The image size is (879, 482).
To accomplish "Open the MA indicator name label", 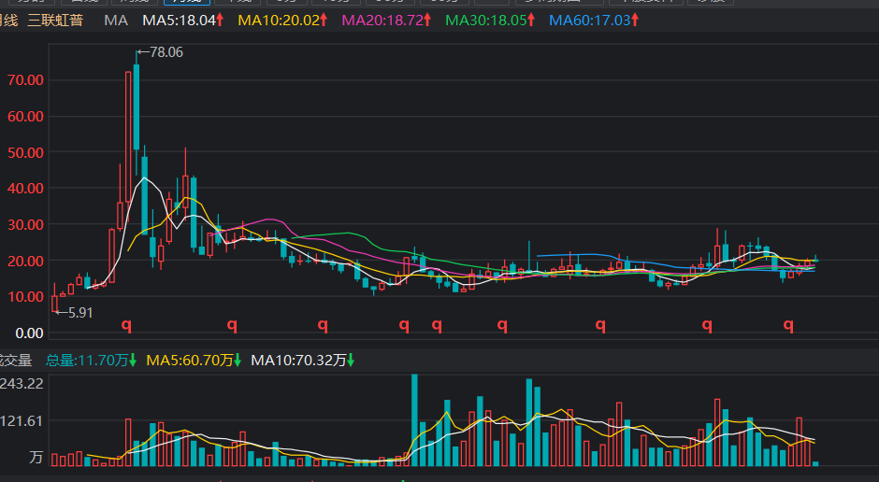I will click(x=116, y=20).
